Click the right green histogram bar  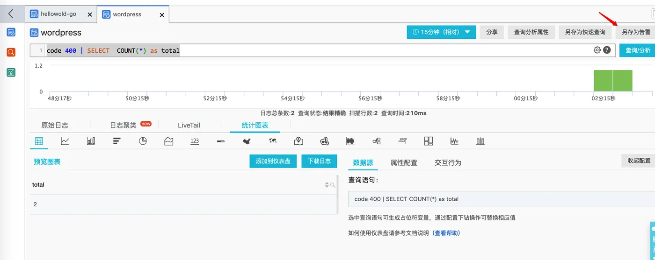click(623, 81)
